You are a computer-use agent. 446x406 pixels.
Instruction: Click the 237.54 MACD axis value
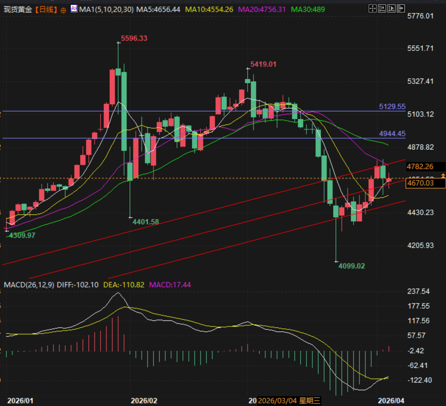click(x=419, y=291)
